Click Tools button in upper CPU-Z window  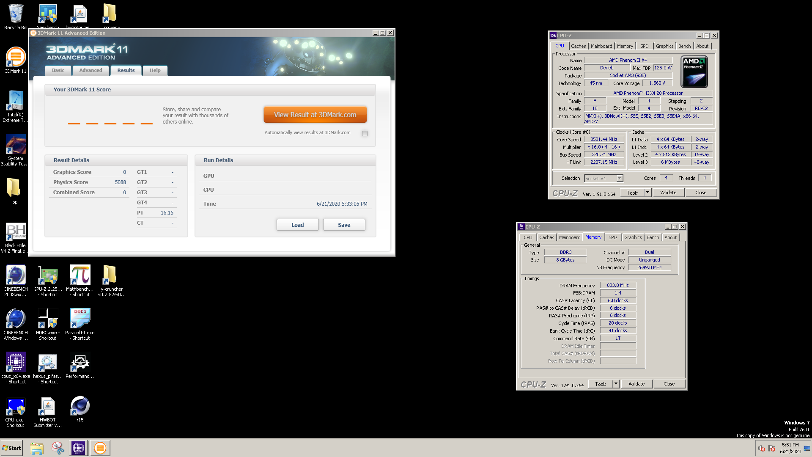[633, 193]
